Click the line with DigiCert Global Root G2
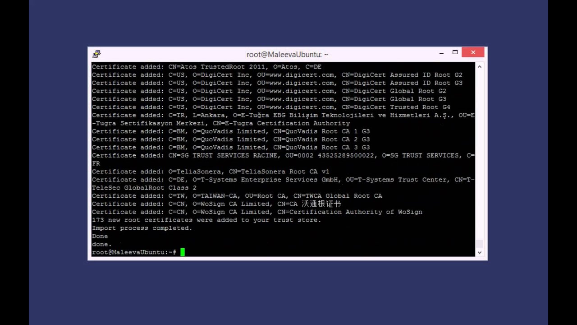Viewport: 577px width, 325px height. pyautogui.click(x=269, y=91)
